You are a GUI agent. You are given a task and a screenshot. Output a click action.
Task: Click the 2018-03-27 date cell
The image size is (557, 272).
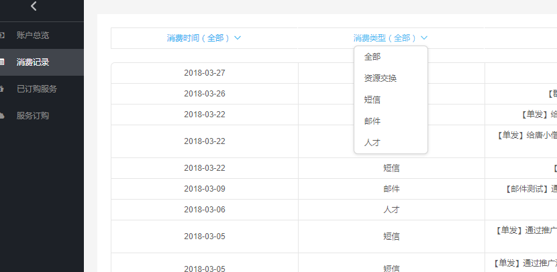(x=205, y=73)
